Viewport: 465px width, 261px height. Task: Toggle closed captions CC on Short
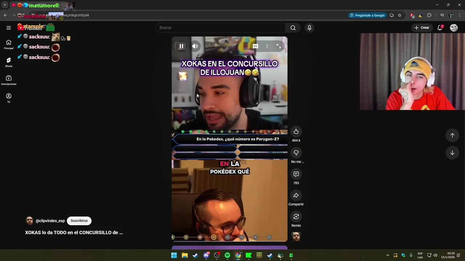tap(255, 46)
